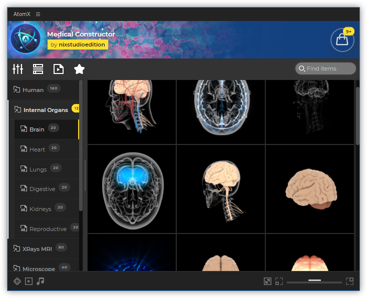Click the XRays MRI folder icon
Viewport: 367px width, 298px height.
click(x=17, y=248)
